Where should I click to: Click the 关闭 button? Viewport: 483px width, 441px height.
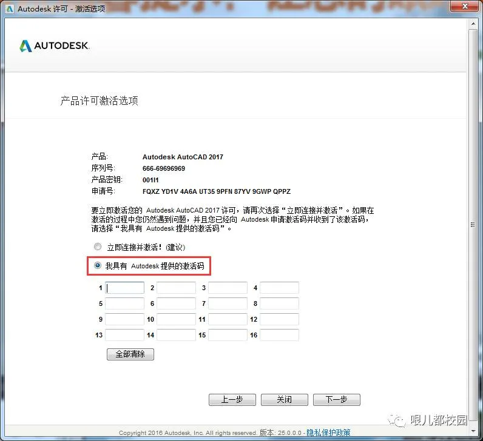285,400
